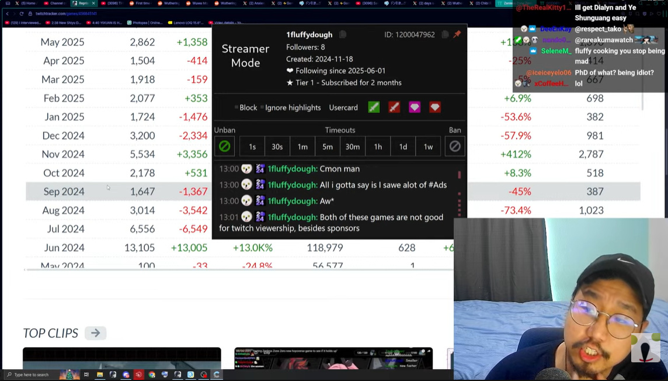Open Task View on the taskbar

[86, 375]
